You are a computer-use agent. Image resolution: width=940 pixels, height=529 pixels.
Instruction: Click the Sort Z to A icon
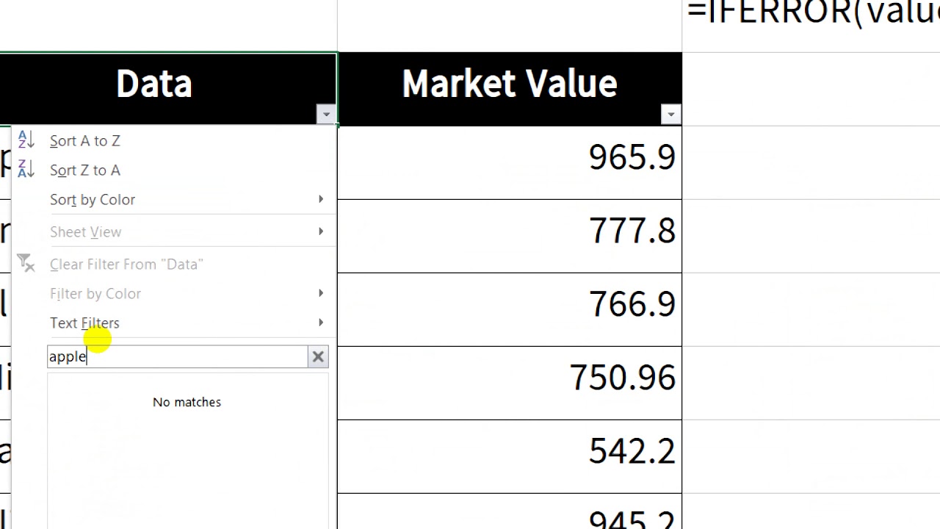point(26,170)
